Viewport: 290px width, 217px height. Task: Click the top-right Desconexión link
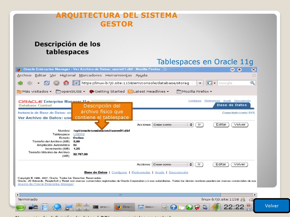(242, 101)
